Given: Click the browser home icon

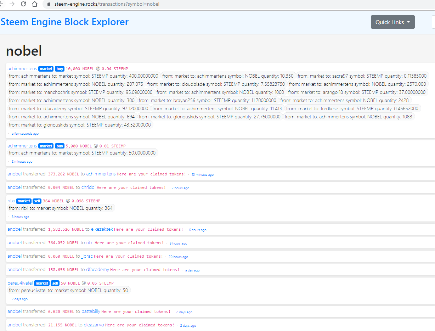Looking at the screenshot, I should pyautogui.click(x=35, y=4).
